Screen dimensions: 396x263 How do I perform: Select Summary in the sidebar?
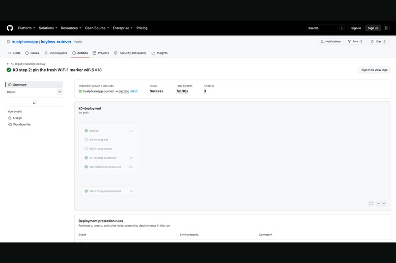click(x=34, y=85)
